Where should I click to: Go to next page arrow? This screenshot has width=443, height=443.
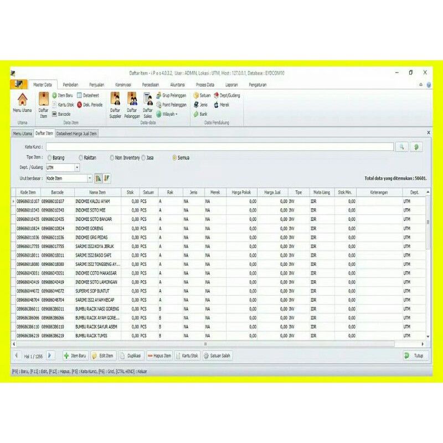50,356
